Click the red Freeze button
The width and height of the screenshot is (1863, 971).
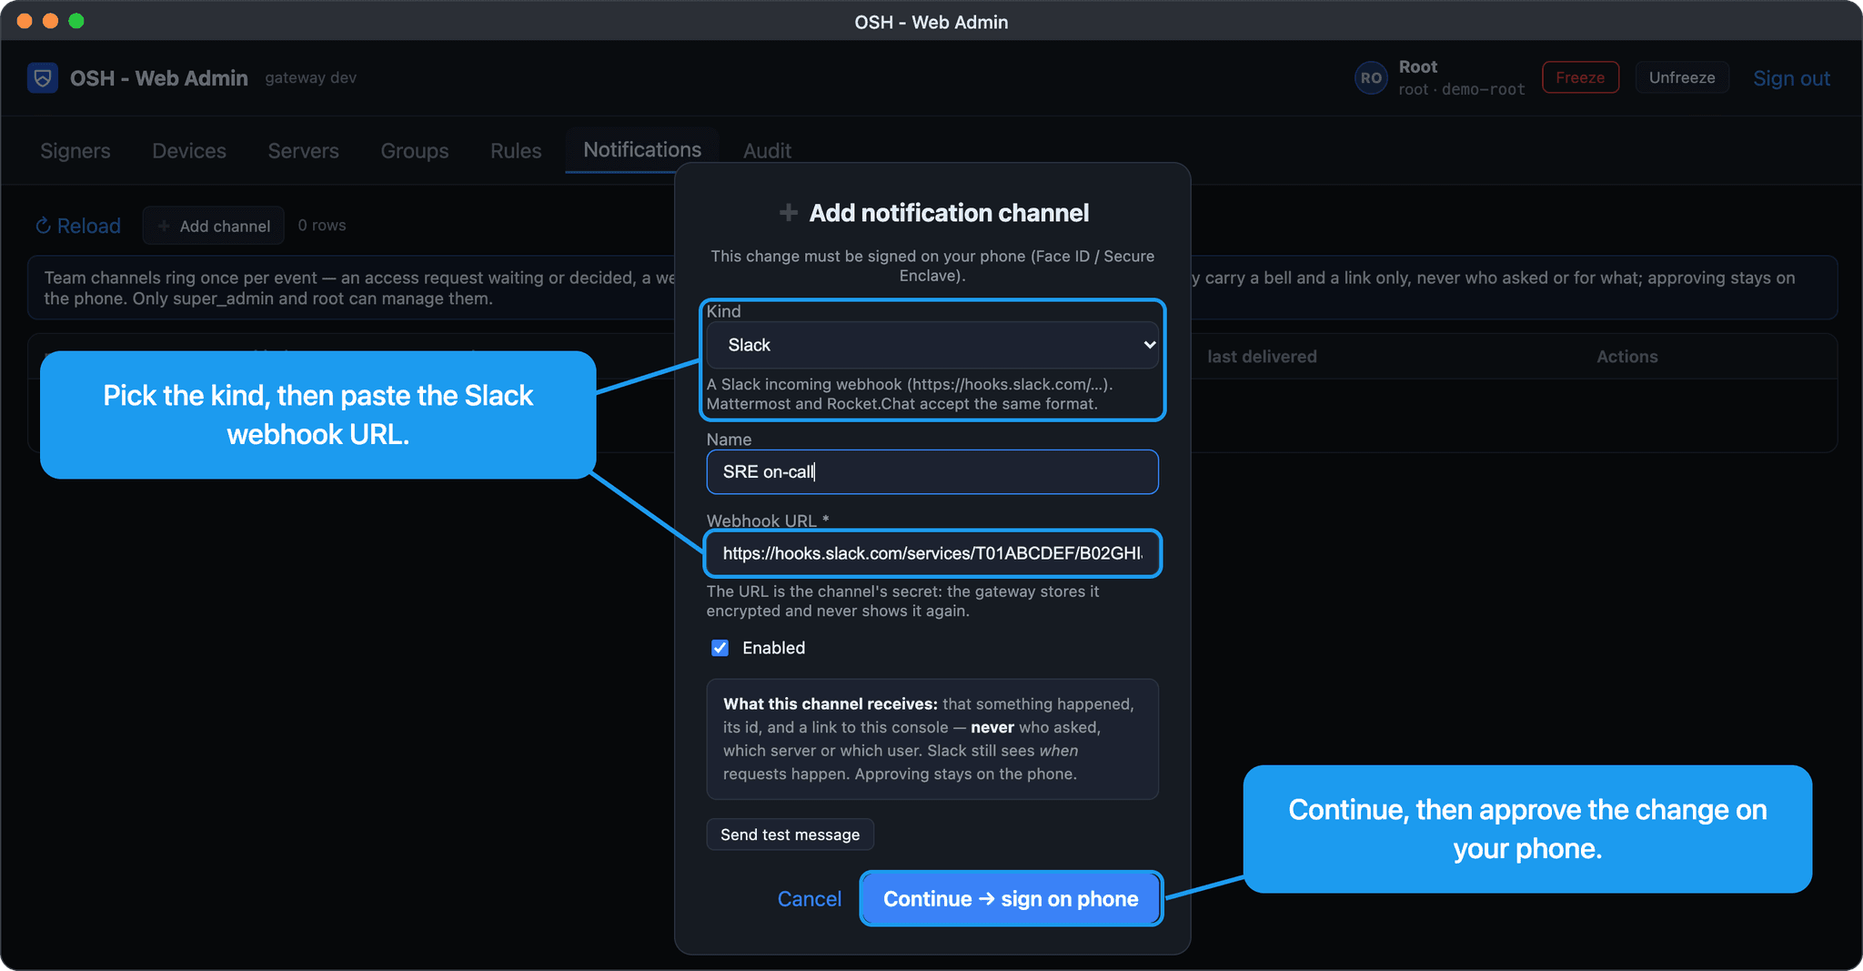1580,78
